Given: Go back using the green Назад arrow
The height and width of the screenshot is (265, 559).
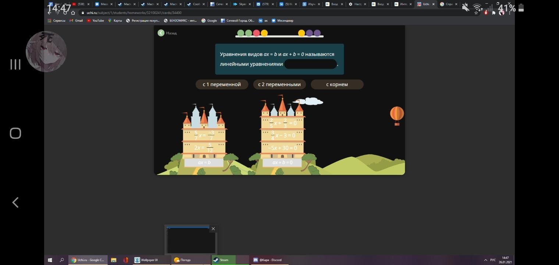Looking at the screenshot, I should tap(161, 33).
